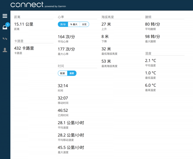Click the 2.1 °C average temperature
This screenshot has height=159, width=193.
pos(151,61)
